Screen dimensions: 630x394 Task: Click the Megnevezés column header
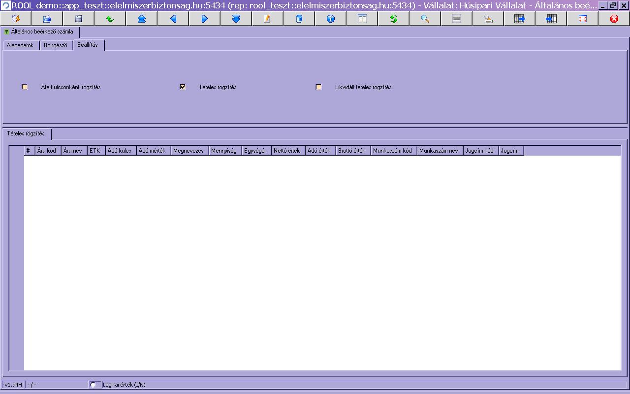pos(188,151)
